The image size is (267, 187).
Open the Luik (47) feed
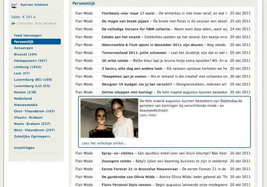(22, 73)
